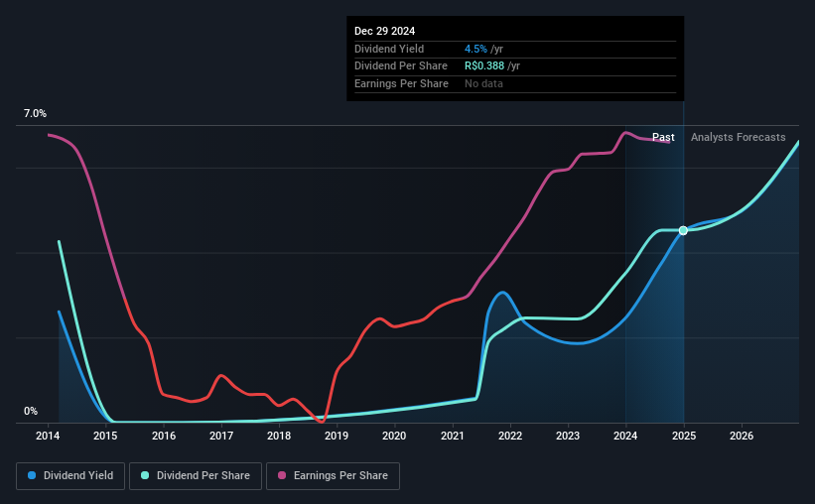Click the pink Earnings Per Share legend dot
The image size is (815, 504).
pyautogui.click(x=282, y=475)
